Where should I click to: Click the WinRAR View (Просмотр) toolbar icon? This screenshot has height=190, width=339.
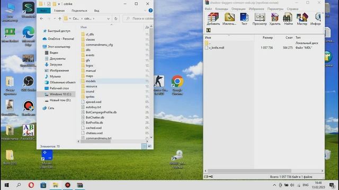pyautogui.click(x=260, y=19)
